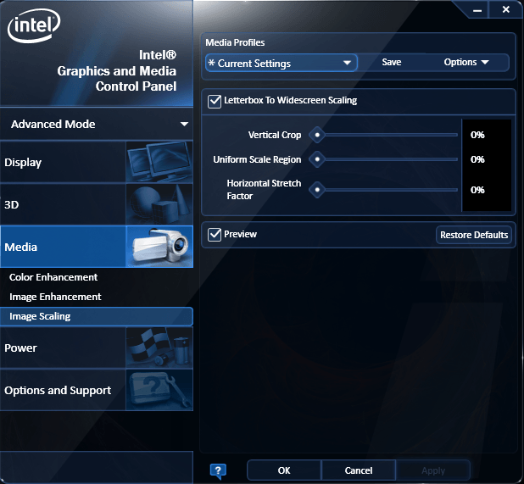Close the control panel window
The image size is (524, 484).
coord(506,9)
